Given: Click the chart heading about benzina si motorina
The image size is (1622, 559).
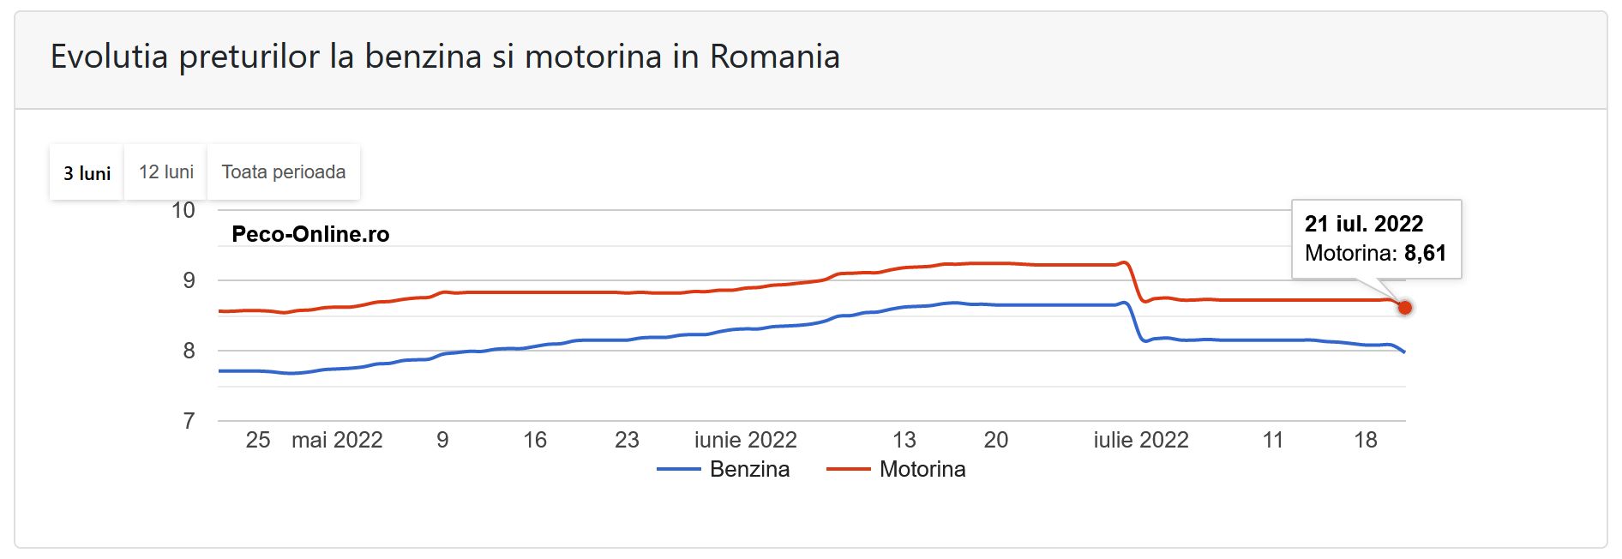Looking at the screenshot, I should click(445, 57).
